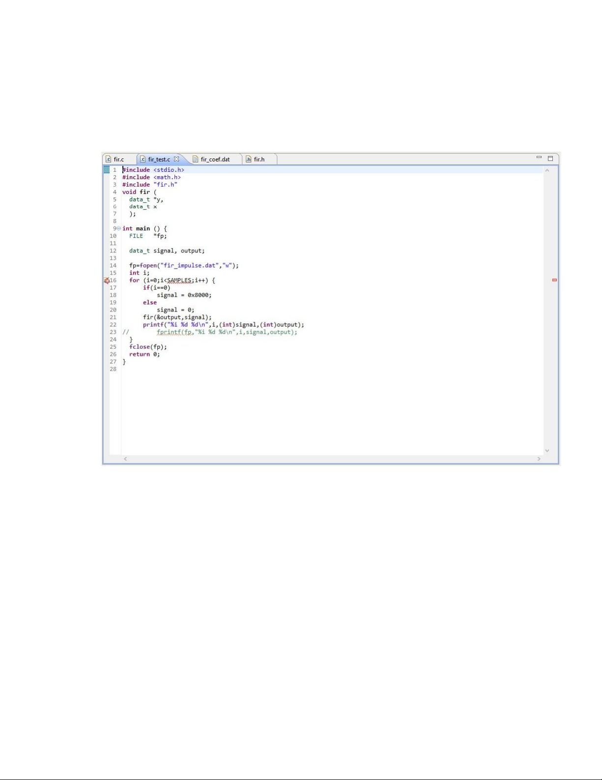Click the horizontal scrollbar left arrow
Viewport: 602px width, 780px height.
(x=125, y=459)
